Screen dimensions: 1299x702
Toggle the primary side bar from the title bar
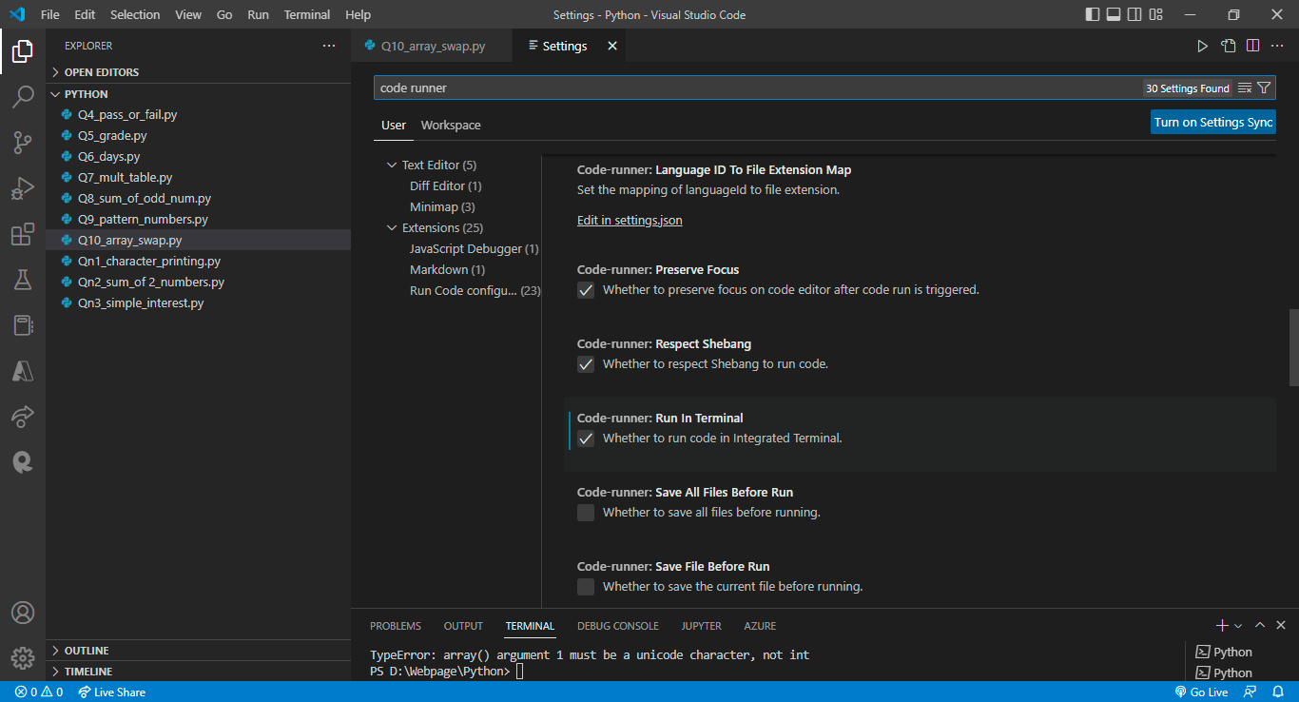coord(1092,14)
